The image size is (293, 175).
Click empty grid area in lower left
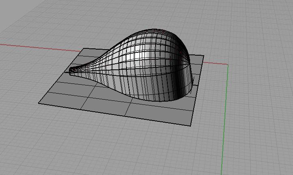coord(41,149)
